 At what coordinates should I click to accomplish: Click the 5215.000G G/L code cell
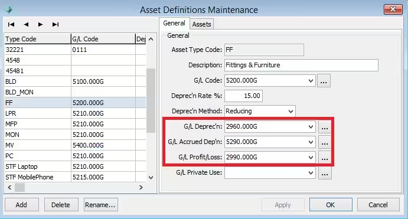click(103, 177)
